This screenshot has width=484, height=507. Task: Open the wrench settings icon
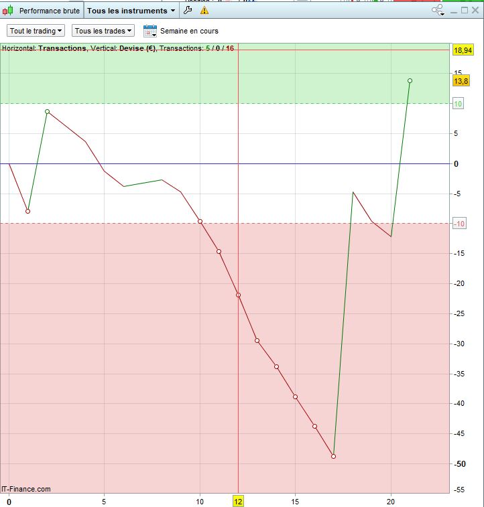click(188, 10)
